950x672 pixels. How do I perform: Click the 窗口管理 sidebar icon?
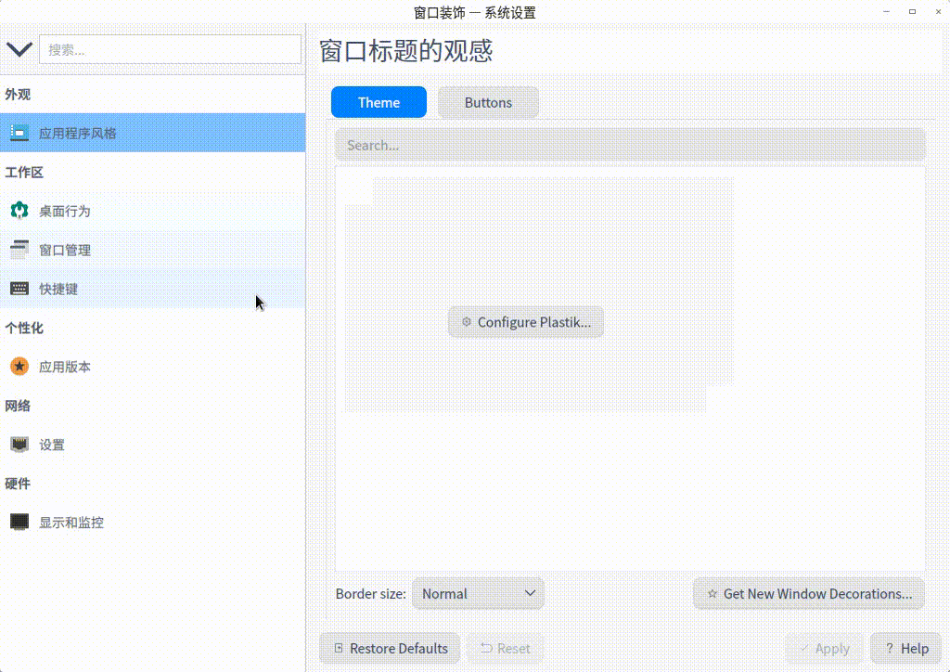[x=19, y=250]
